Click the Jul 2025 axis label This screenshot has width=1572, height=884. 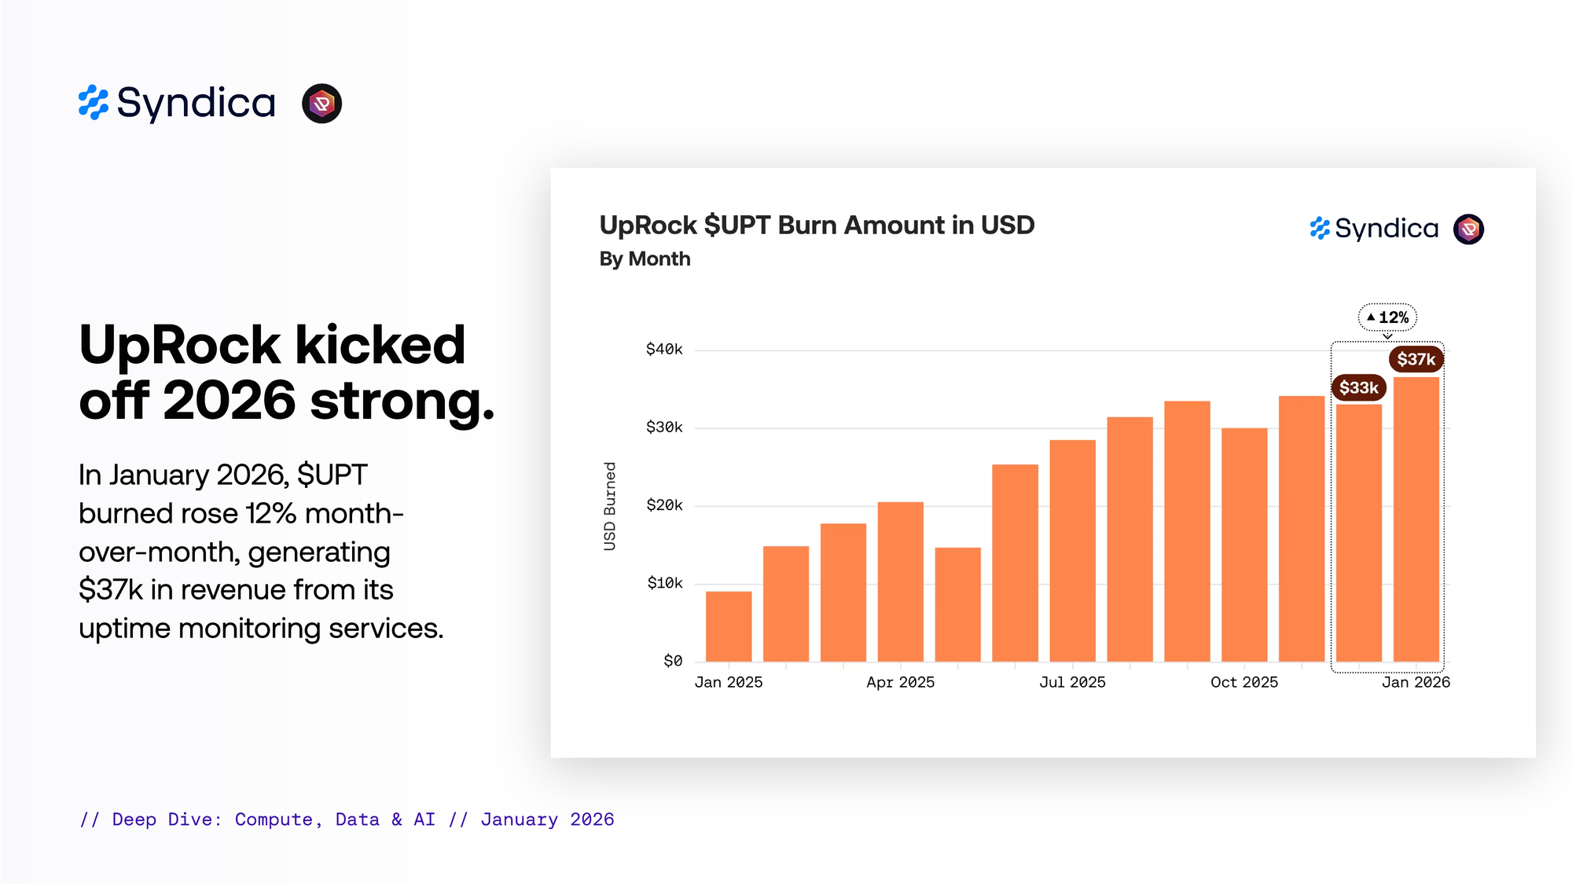pyautogui.click(x=1072, y=682)
